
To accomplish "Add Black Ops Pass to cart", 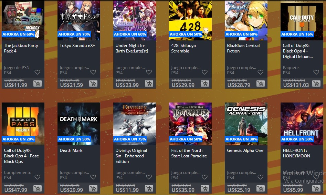I will coord(38,188).
